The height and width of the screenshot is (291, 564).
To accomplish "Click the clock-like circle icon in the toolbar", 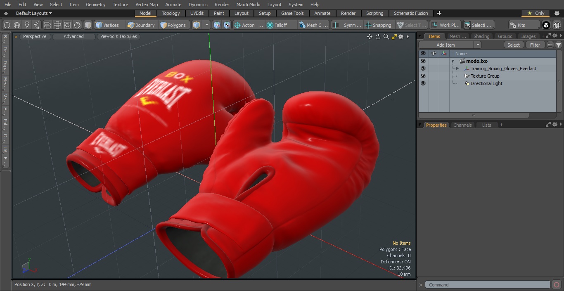I will tap(77, 25).
